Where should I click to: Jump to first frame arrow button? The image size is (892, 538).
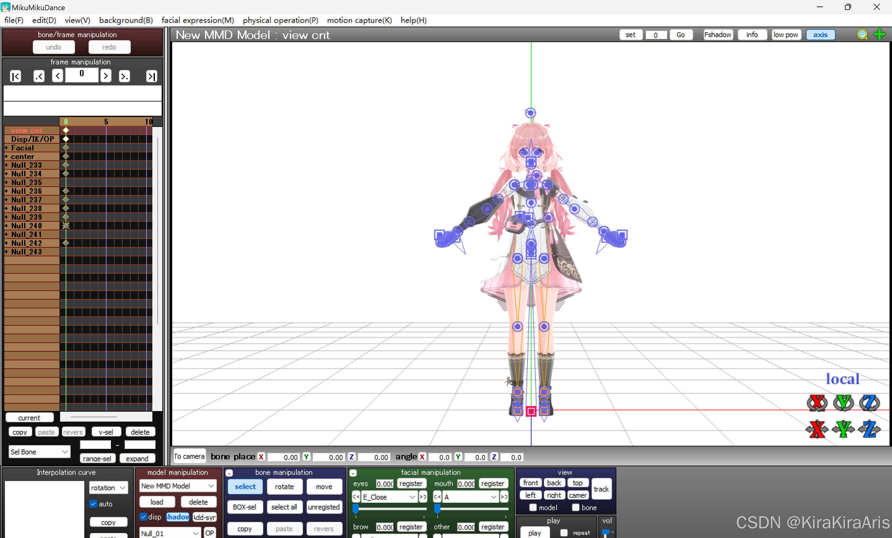click(15, 76)
